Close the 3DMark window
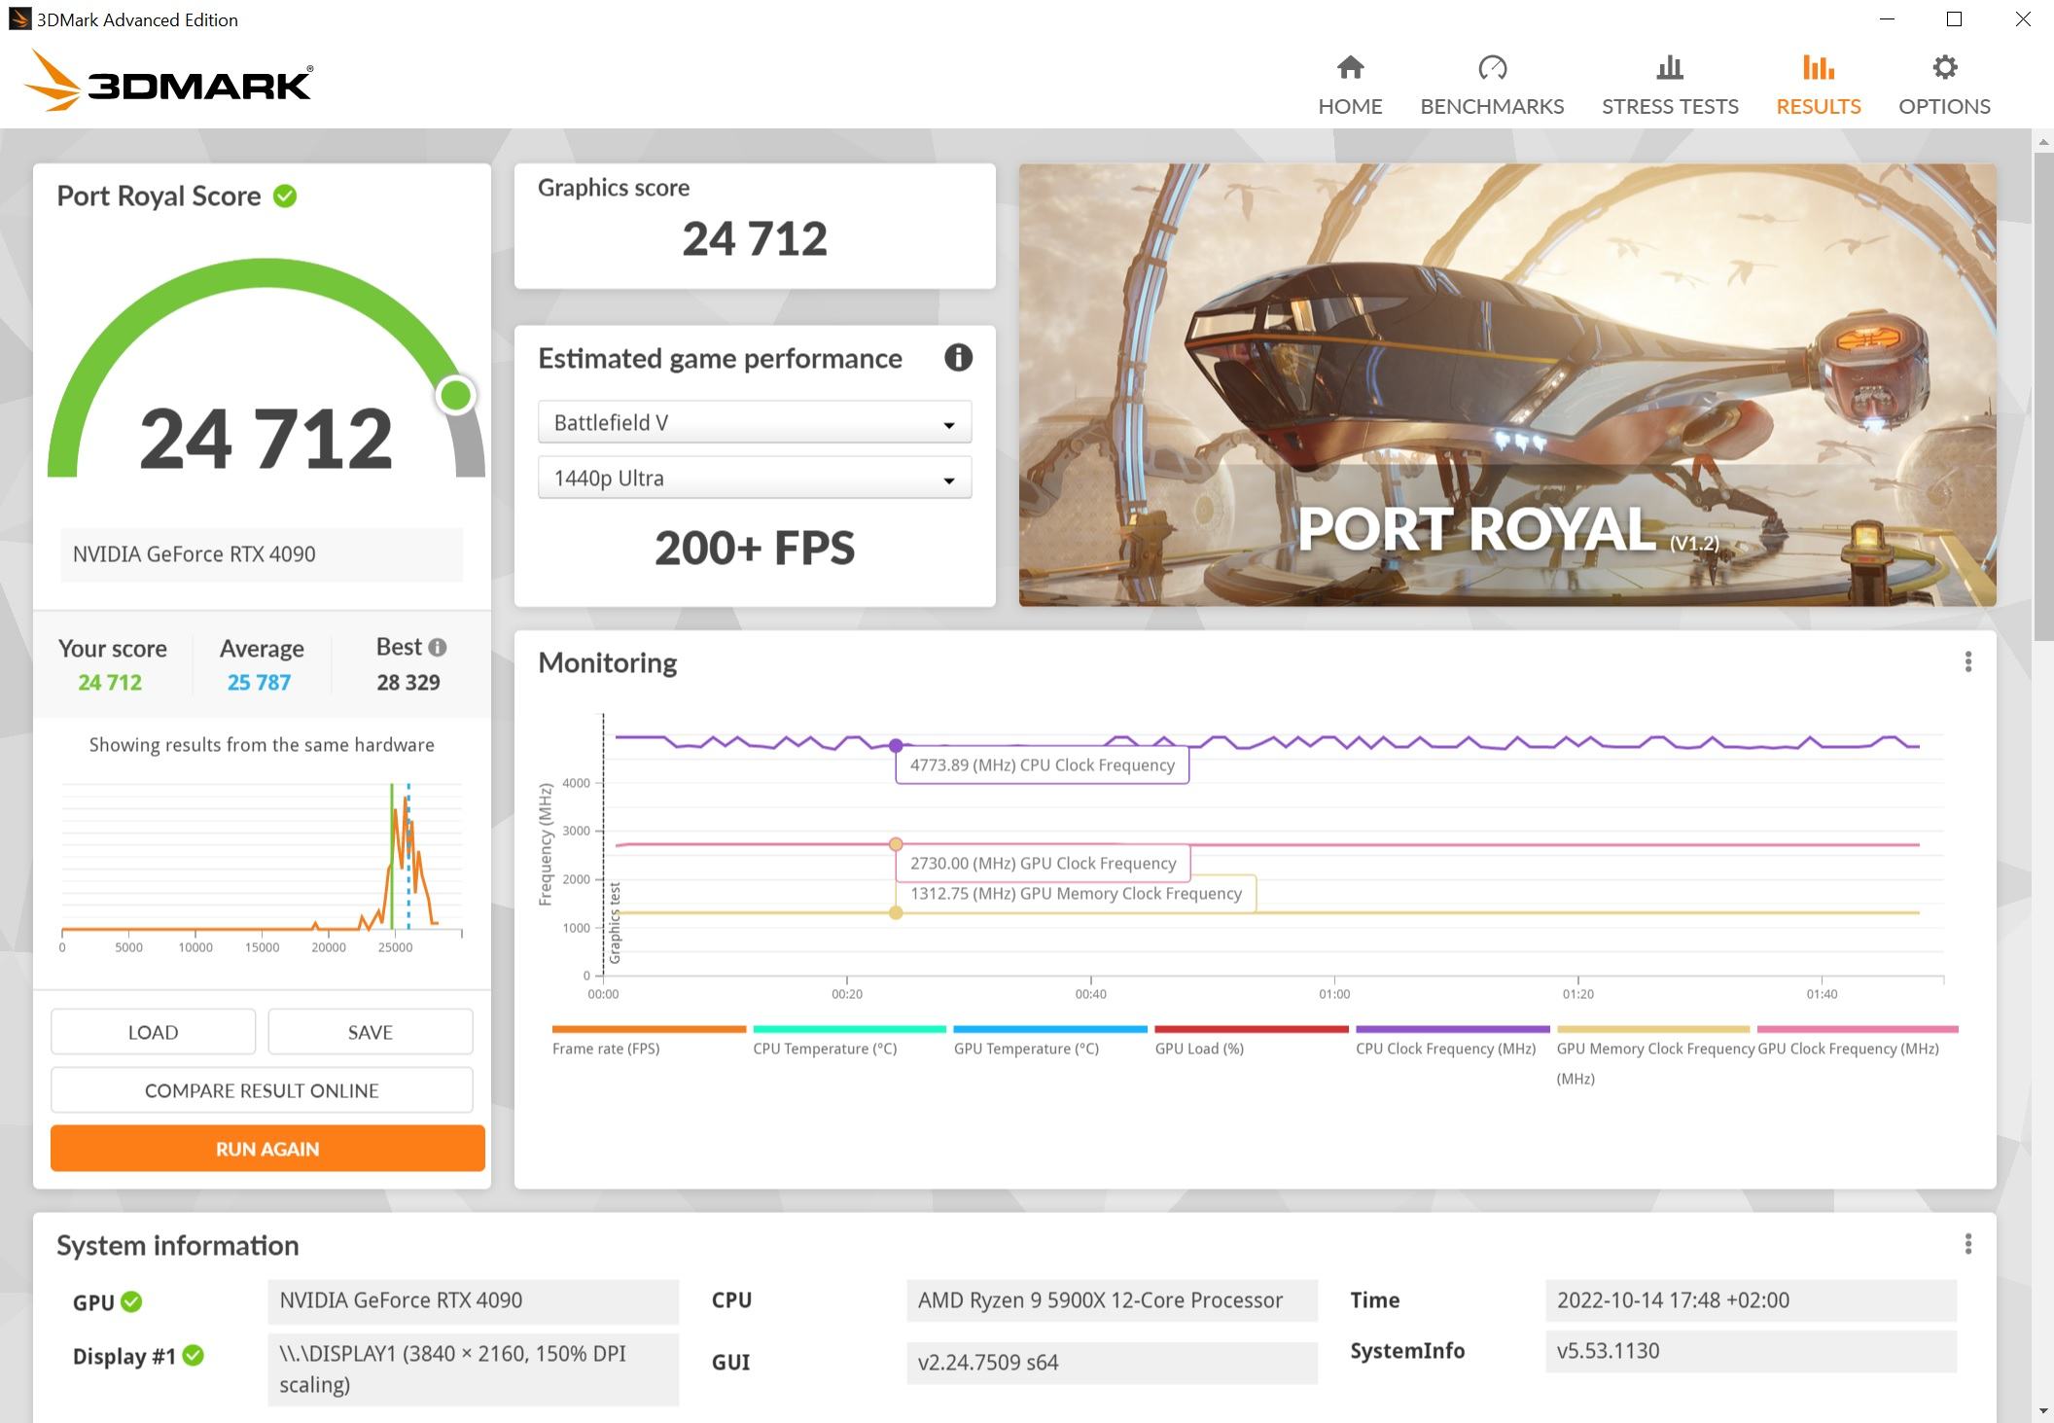2054x1423 pixels. (2023, 19)
